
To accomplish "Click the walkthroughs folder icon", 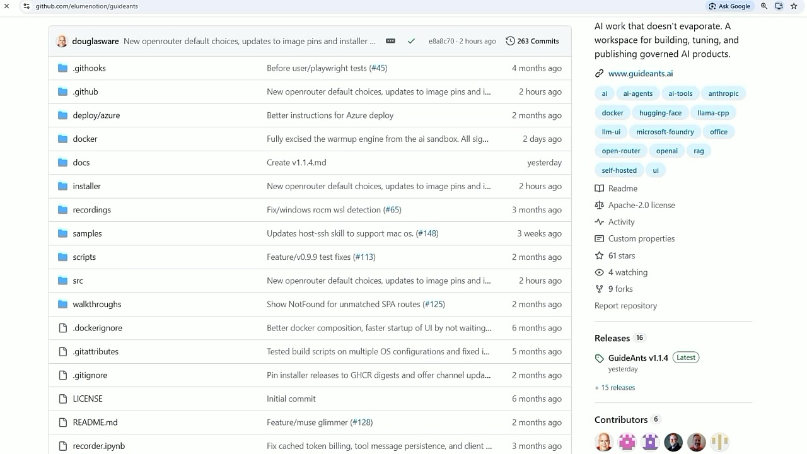I will coord(62,305).
